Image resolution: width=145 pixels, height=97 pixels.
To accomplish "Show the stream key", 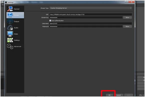I will click(127, 17).
